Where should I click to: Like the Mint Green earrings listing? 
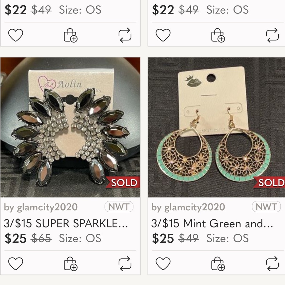163,263
